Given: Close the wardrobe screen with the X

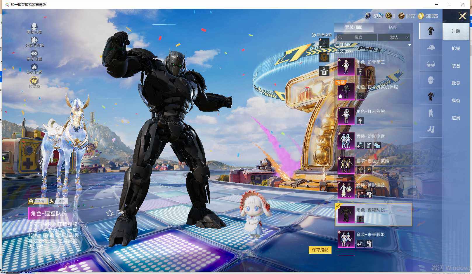Looking at the screenshot, I should click(462, 16).
